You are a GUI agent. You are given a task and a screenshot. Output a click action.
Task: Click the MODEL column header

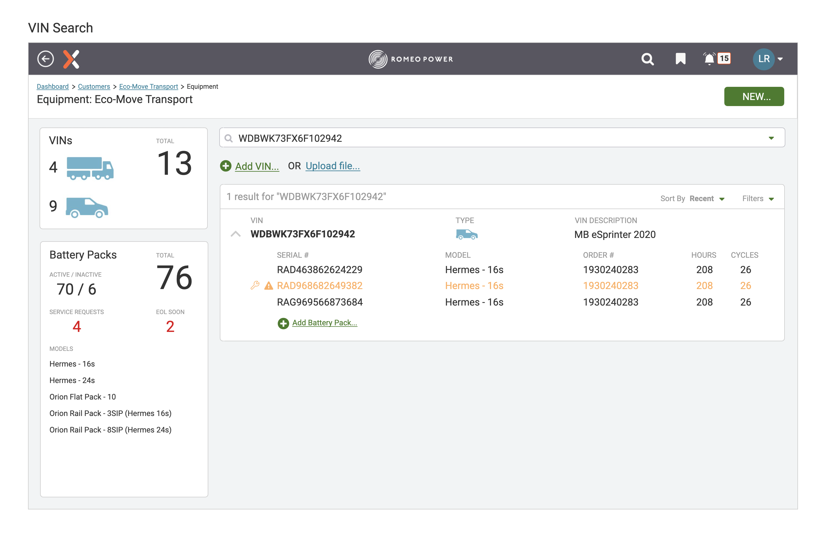[458, 255]
